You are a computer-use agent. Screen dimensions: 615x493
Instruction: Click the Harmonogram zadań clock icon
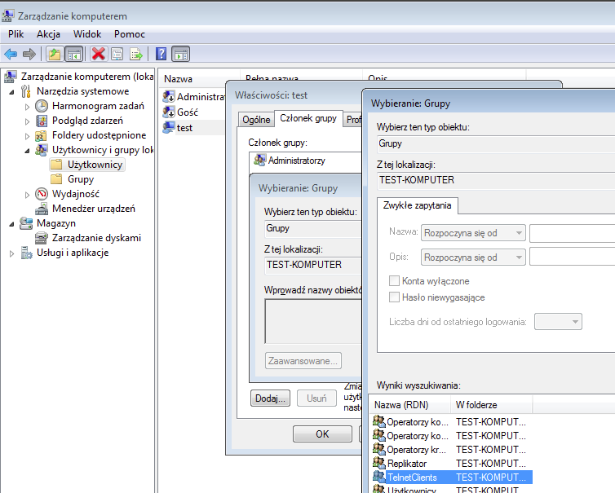coord(42,106)
